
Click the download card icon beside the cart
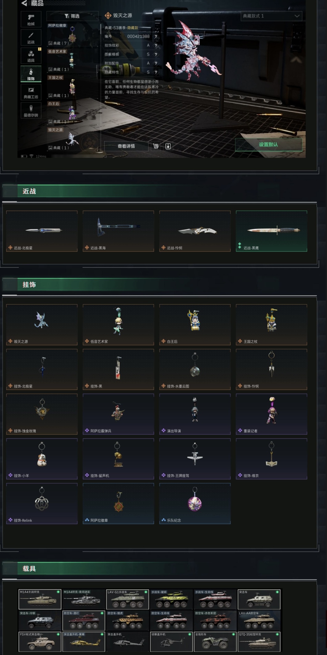coord(168,146)
